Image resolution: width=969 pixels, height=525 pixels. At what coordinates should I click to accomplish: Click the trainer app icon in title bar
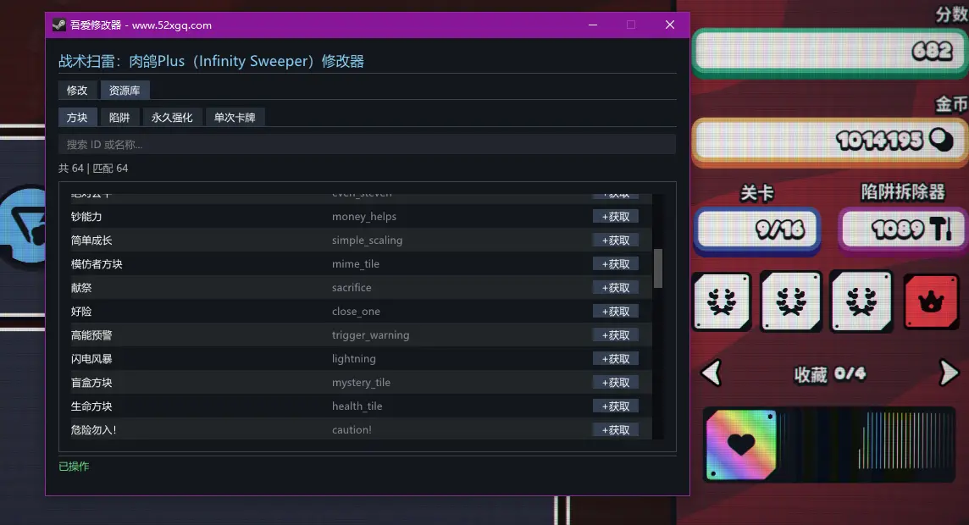(58, 25)
